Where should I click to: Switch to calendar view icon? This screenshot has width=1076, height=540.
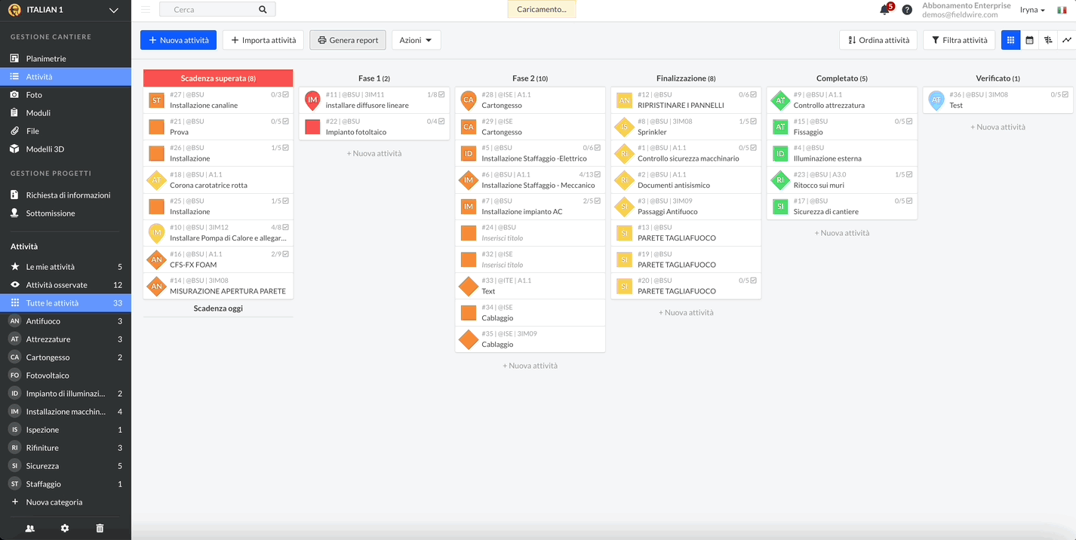coord(1029,40)
